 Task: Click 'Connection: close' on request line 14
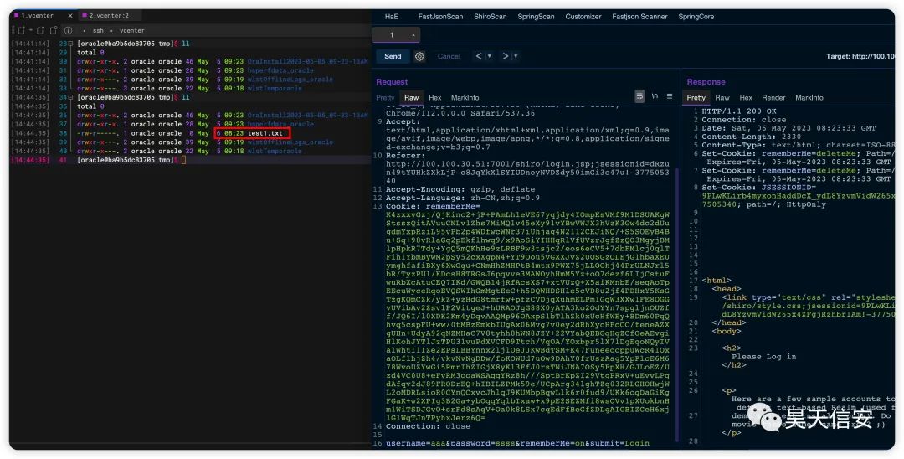pyautogui.click(x=428, y=426)
